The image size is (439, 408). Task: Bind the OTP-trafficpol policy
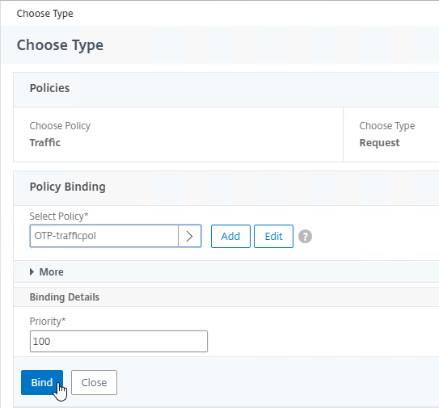(42, 382)
